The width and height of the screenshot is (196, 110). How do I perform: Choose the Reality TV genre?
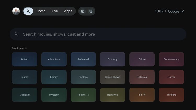pos(83,95)
